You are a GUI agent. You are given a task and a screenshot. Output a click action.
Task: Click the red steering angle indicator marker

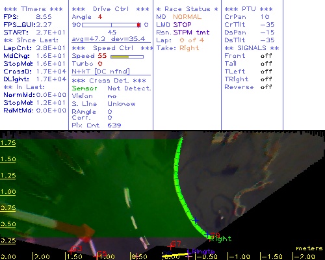138,25
